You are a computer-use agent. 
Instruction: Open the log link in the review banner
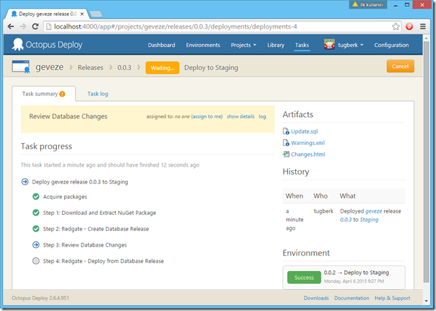[x=262, y=117]
